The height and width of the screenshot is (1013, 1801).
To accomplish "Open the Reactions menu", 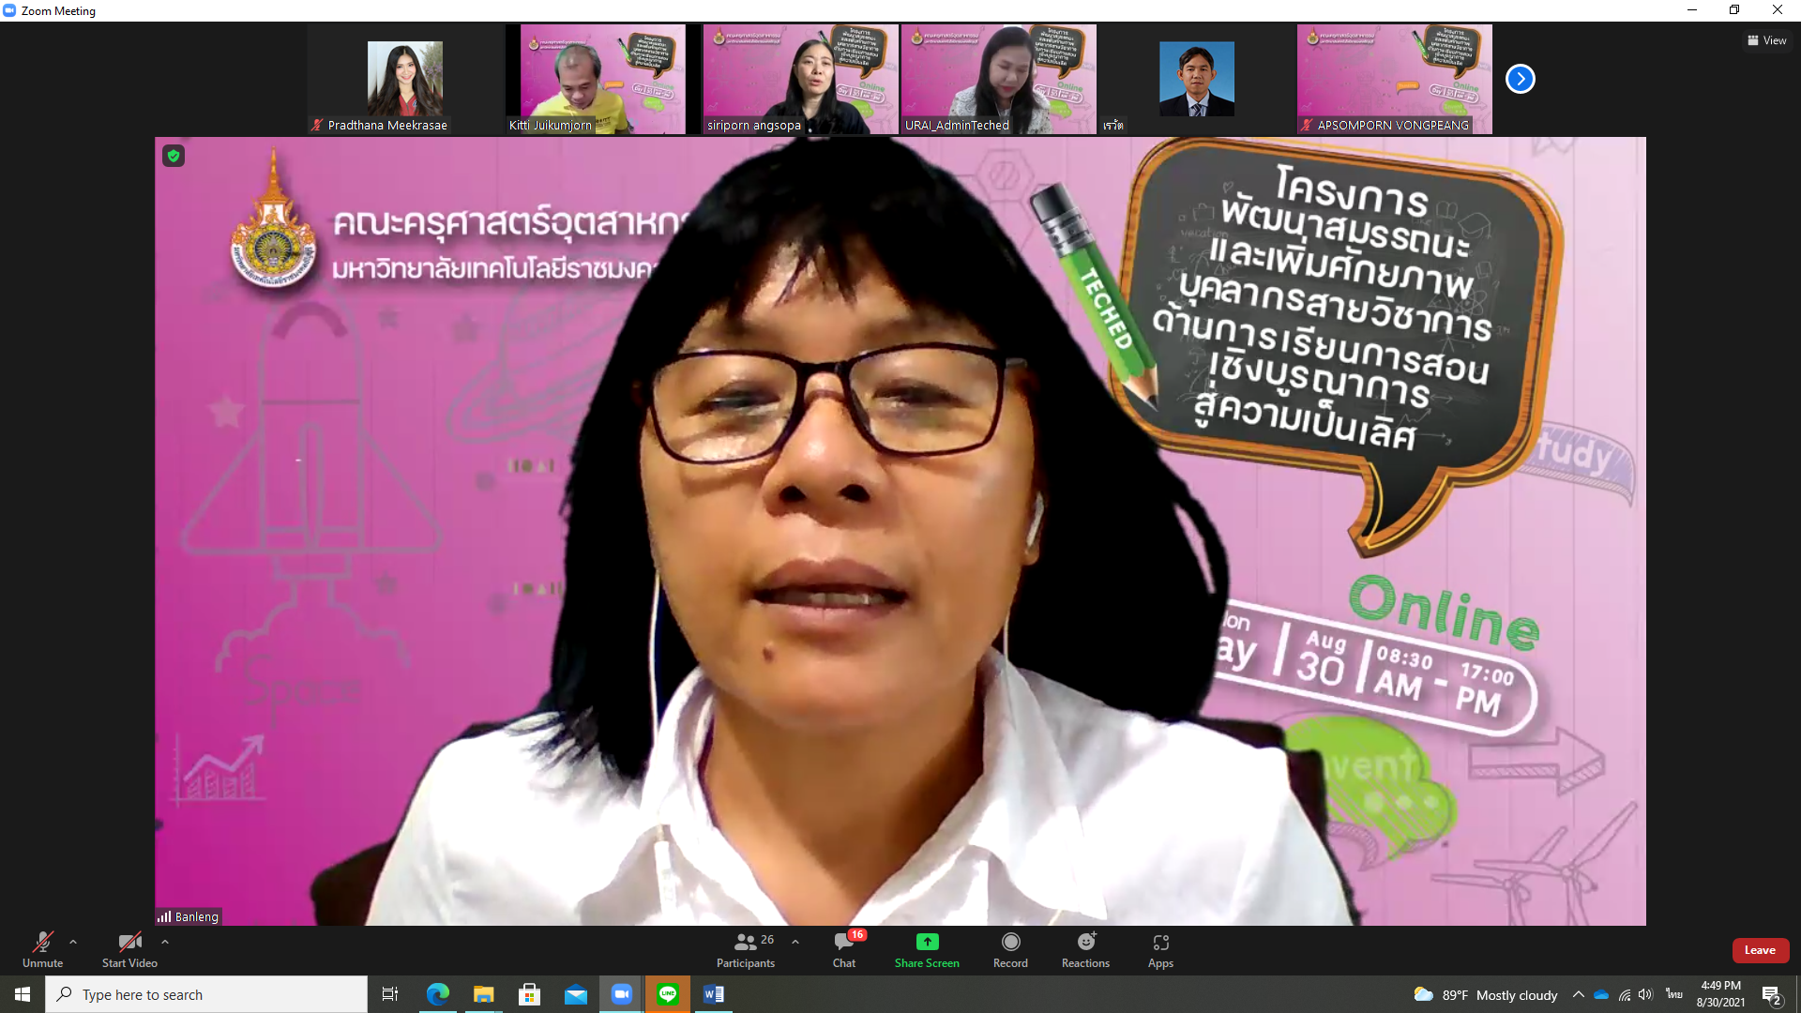I will point(1085,949).
